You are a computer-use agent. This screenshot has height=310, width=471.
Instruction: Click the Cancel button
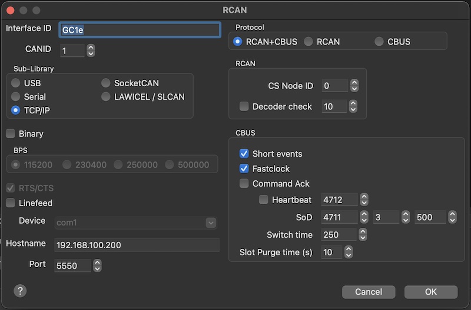point(369,292)
